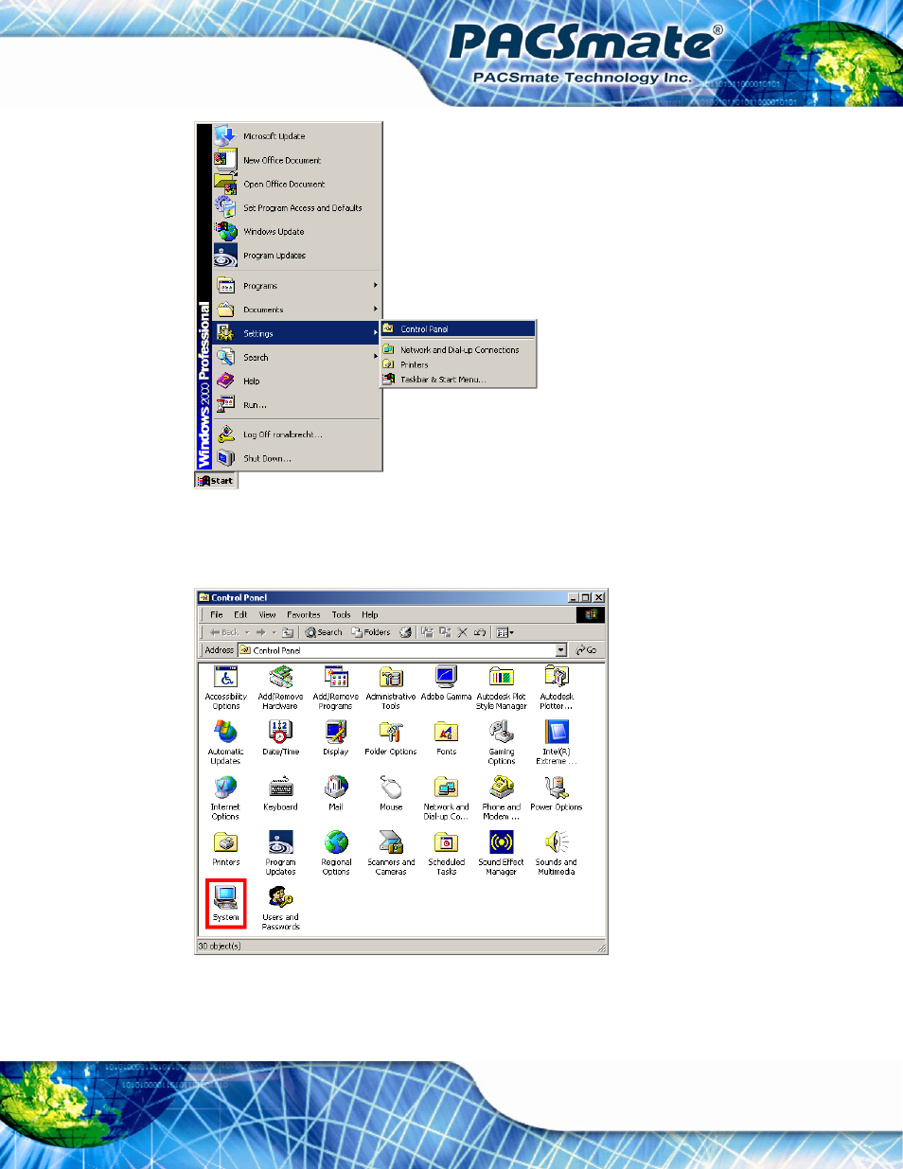
Task: Choose Shut Down from Start menu
Action: (296, 458)
